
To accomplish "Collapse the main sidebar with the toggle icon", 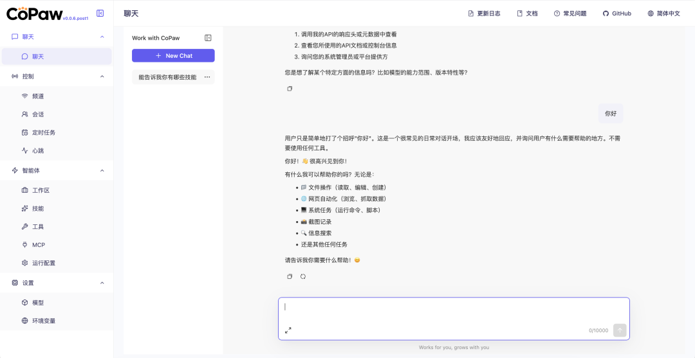I will 100,13.
